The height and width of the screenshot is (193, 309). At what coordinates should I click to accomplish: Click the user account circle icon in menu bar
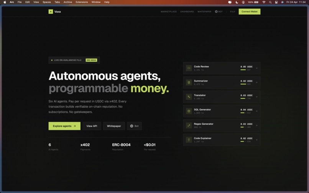(243, 2)
